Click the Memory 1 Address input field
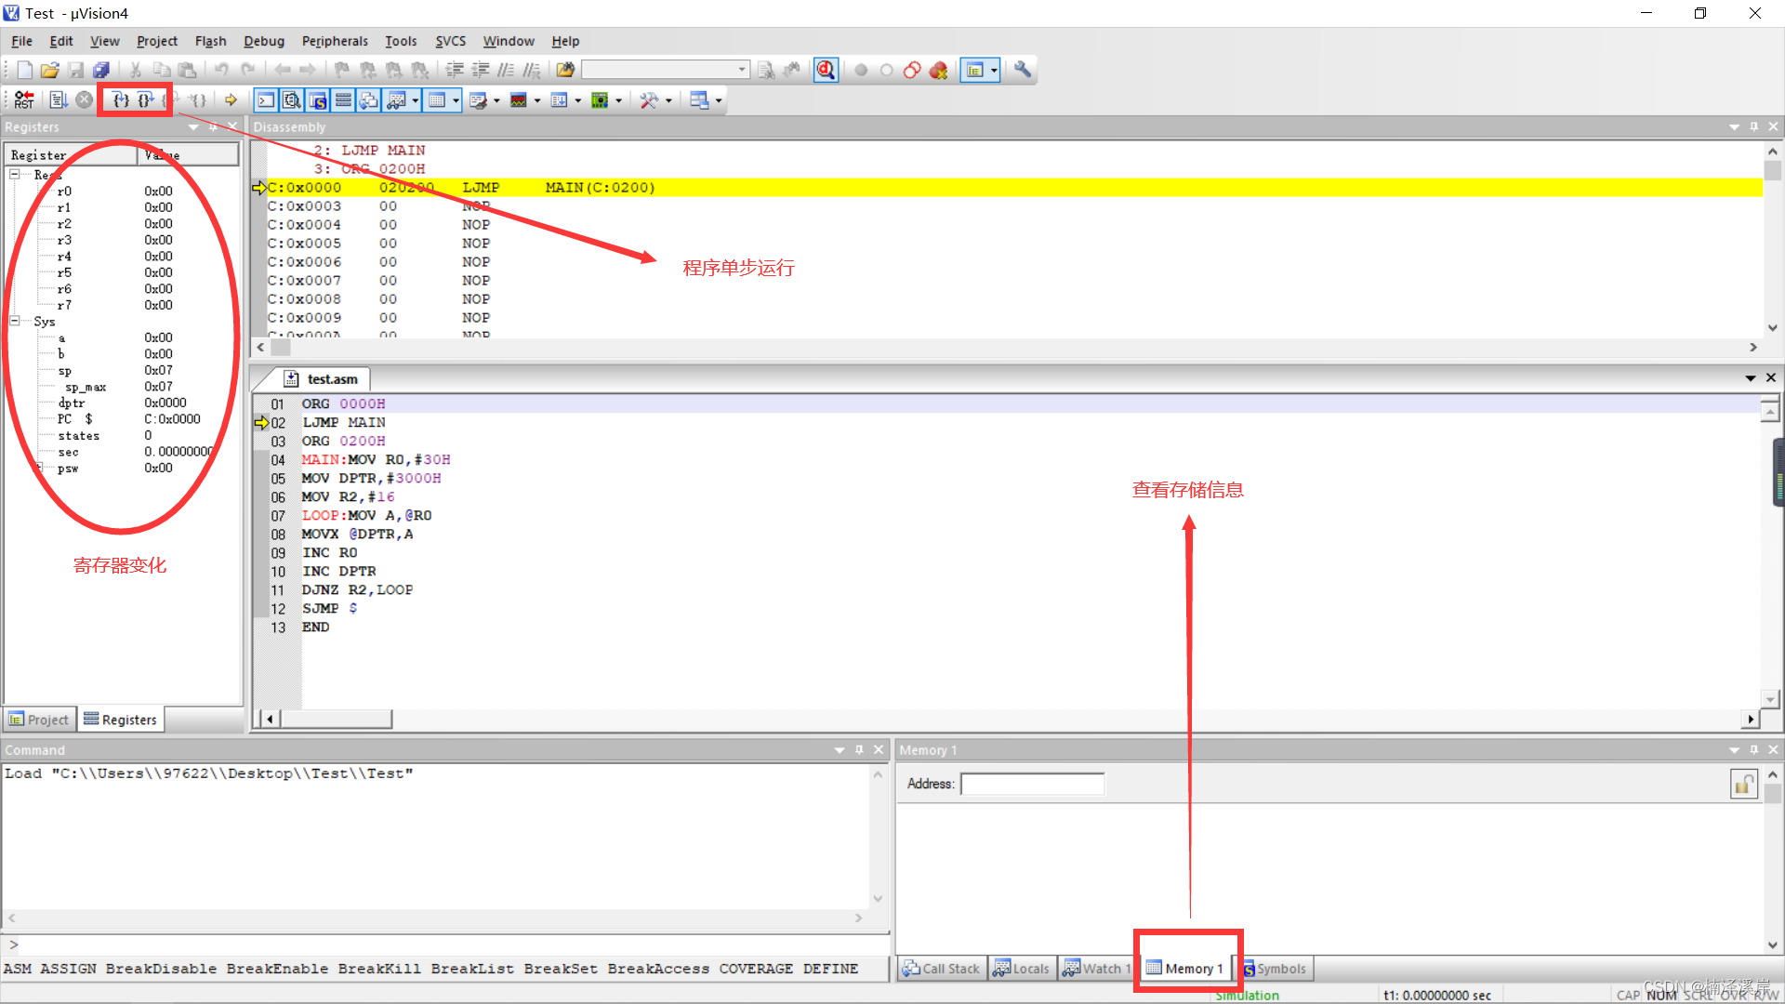This screenshot has height=1004, width=1785. [x=1034, y=784]
